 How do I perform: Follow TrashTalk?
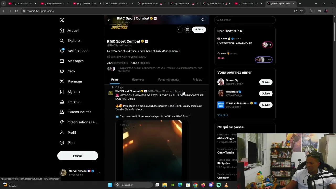click(x=266, y=93)
